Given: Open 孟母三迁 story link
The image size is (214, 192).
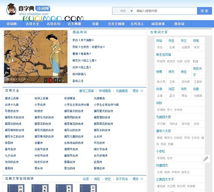Looking at the screenshot, I should tap(78, 81).
